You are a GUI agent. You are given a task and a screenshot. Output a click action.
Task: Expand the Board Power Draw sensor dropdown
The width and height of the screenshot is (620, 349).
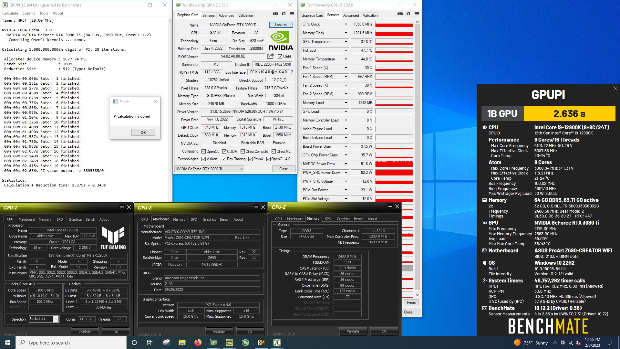coord(346,146)
